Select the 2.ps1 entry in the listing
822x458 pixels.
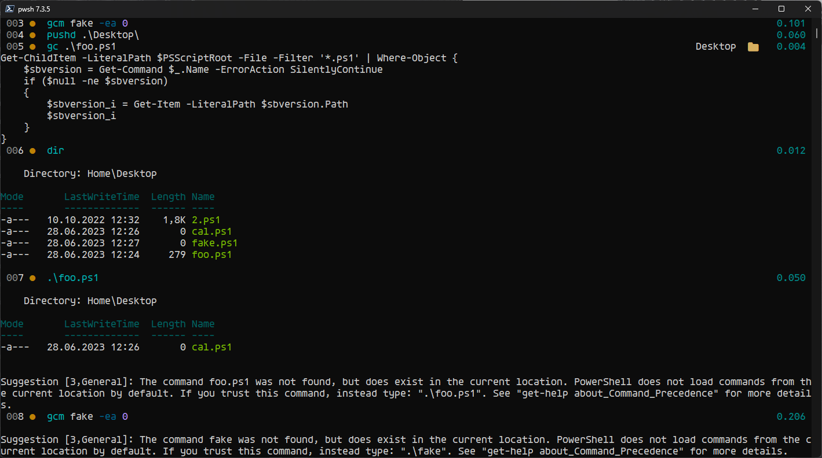pyautogui.click(x=206, y=220)
